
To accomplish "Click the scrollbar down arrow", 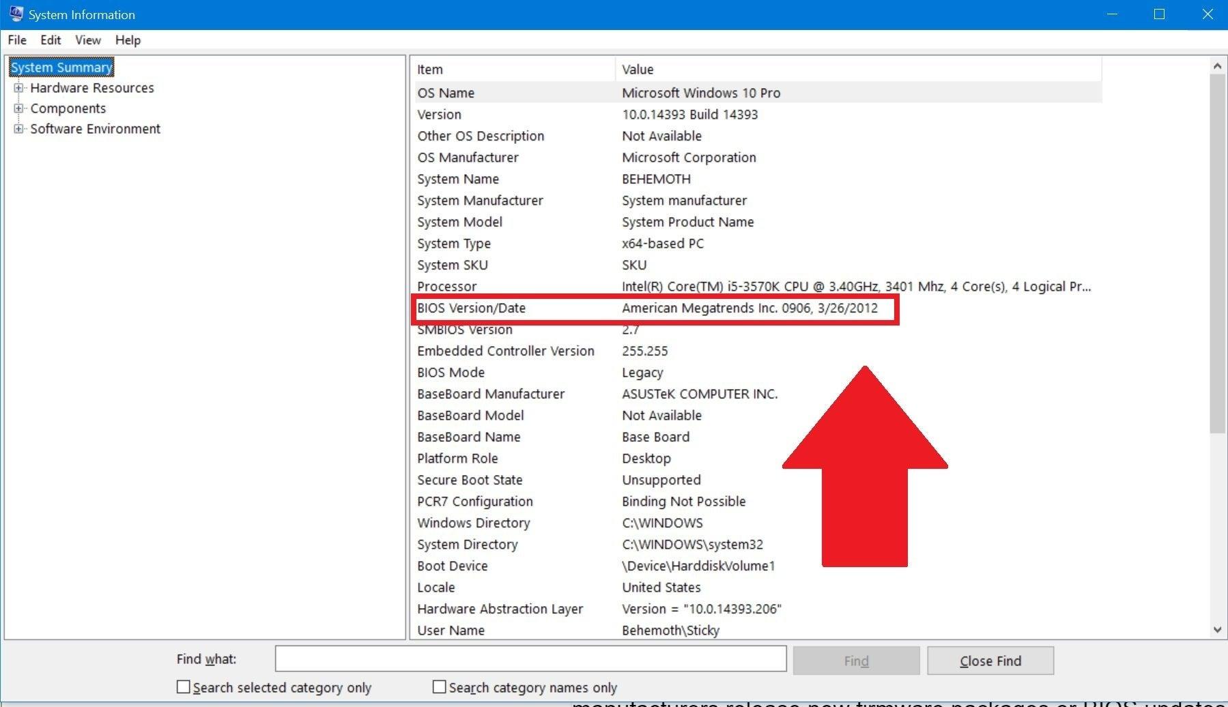I will [x=1217, y=630].
